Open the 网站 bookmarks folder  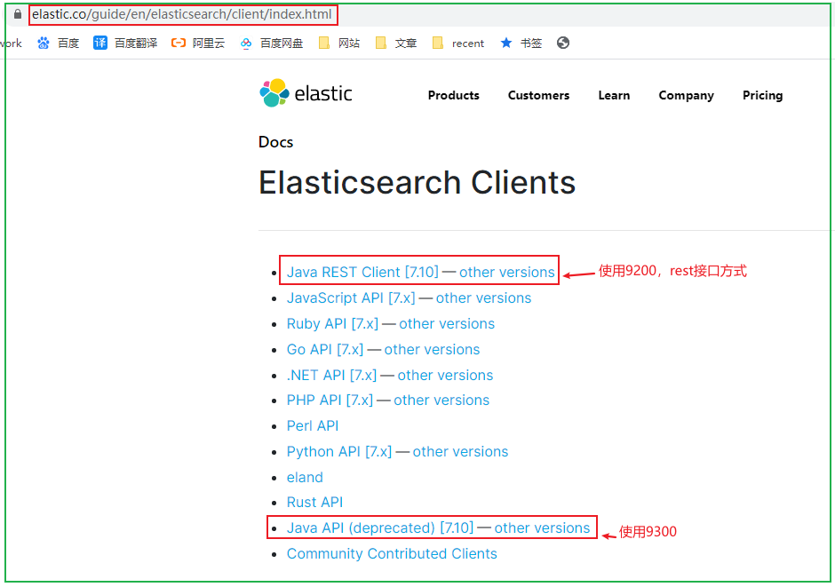coord(339,44)
